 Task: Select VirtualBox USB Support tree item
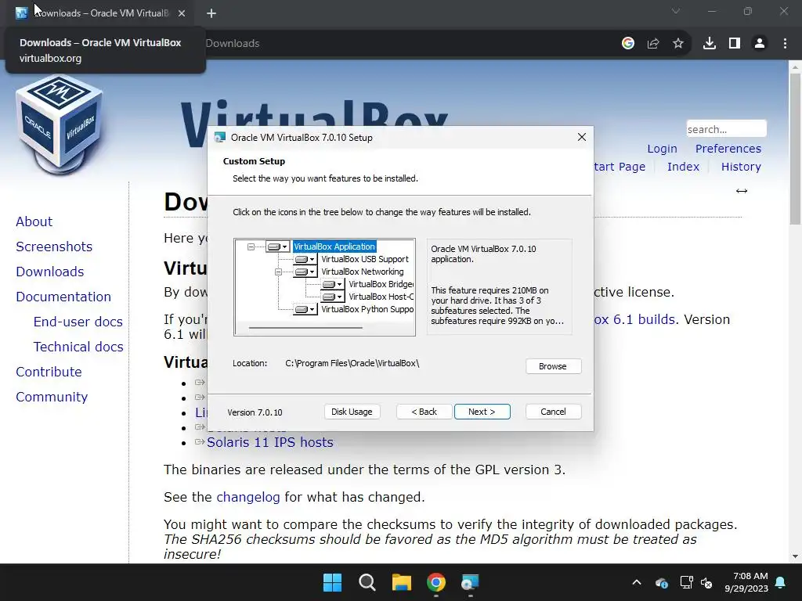tap(365, 260)
